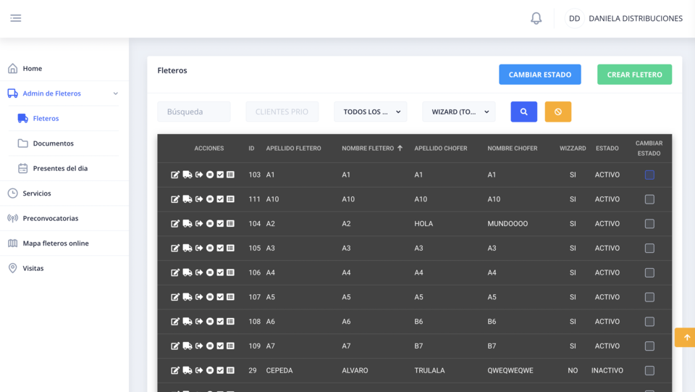Check Cambiar Estado box for ID 106
Screen dimensions: 695x392
[649, 272]
